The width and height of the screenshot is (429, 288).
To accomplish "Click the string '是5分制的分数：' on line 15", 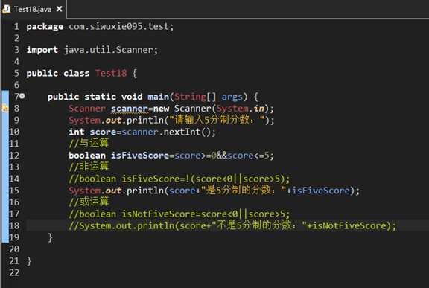I will coord(244,191).
